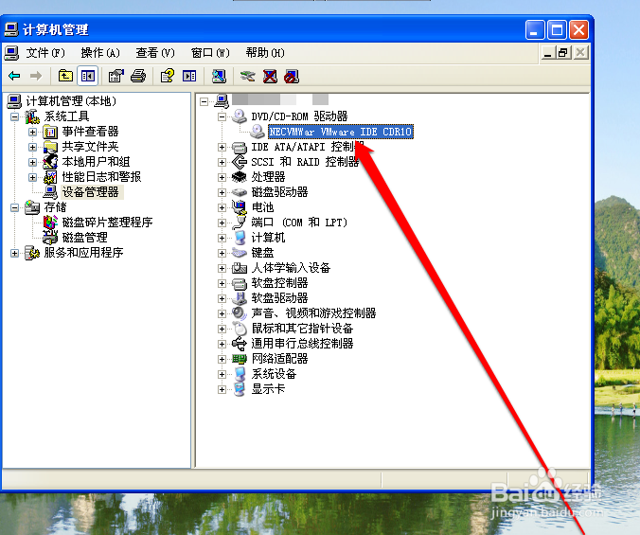Click the 本地用户和组 icon
Image resolution: width=640 pixels, height=535 pixels.
(x=50, y=162)
